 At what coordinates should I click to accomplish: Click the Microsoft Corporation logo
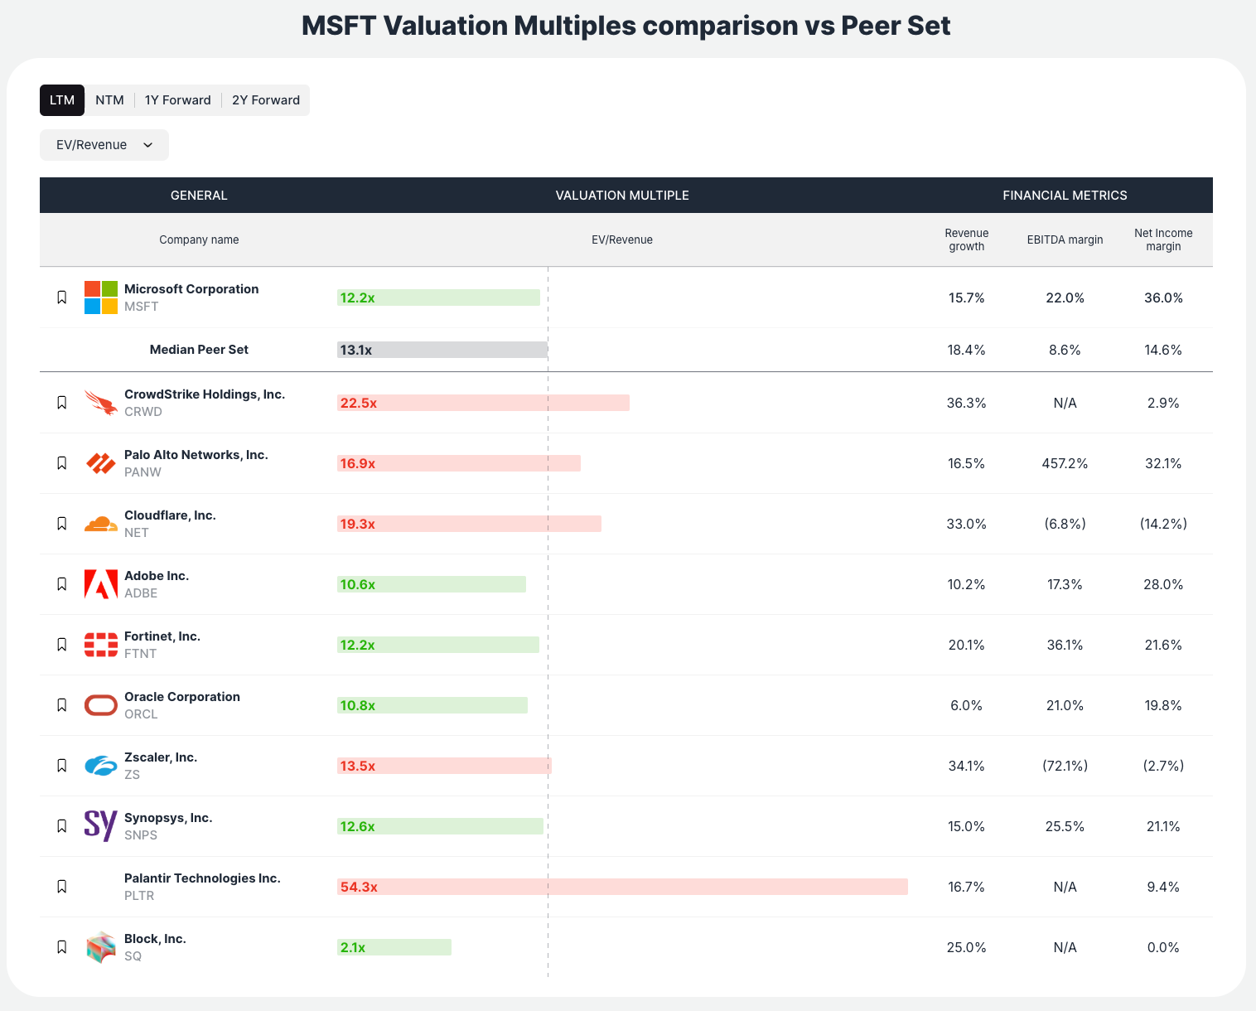pos(100,297)
